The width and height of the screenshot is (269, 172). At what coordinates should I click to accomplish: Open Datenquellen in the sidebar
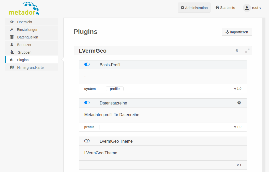(32, 37)
